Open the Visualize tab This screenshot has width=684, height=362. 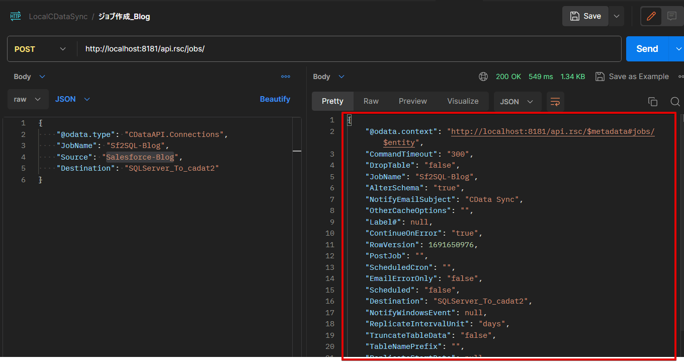pos(463,101)
